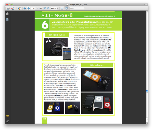Open the Attachments paperclip panel icon
This screenshot has height=131, width=153.
(7, 121)
